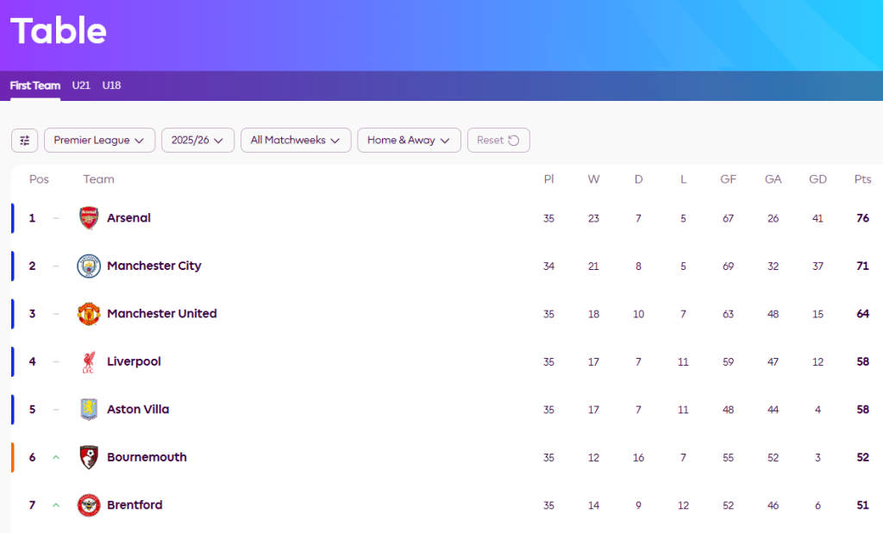Click the Manchester United club crest
Image resolution: width=883 pixels, height=533 pixels.
point(89,314)
